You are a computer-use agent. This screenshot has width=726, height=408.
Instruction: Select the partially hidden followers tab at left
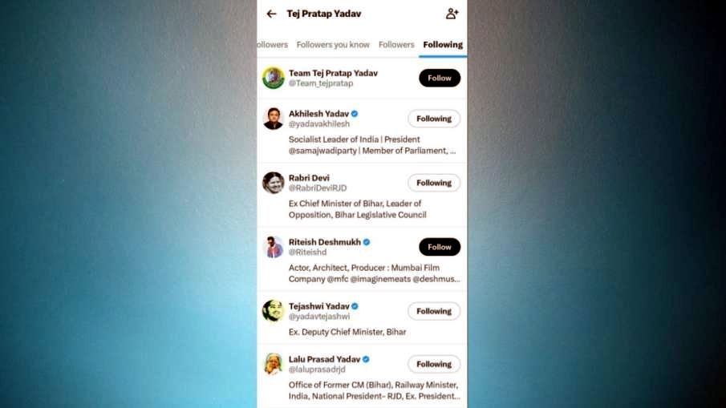[x=272, y=45]
